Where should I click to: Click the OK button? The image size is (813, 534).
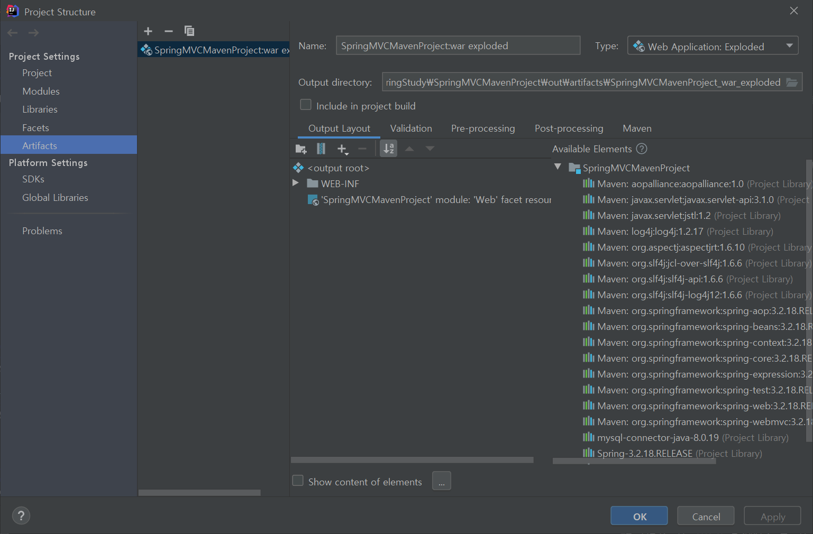(639, 516)
